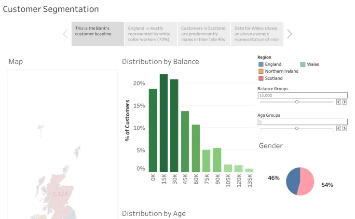Click the Scotland red legend swatch

pos(261,78)
